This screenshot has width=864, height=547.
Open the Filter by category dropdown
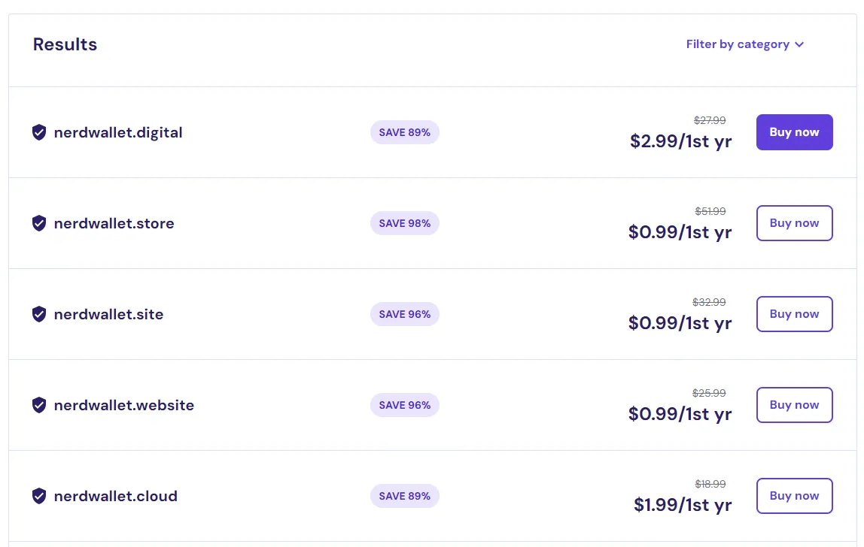click(x=738, y=44)
